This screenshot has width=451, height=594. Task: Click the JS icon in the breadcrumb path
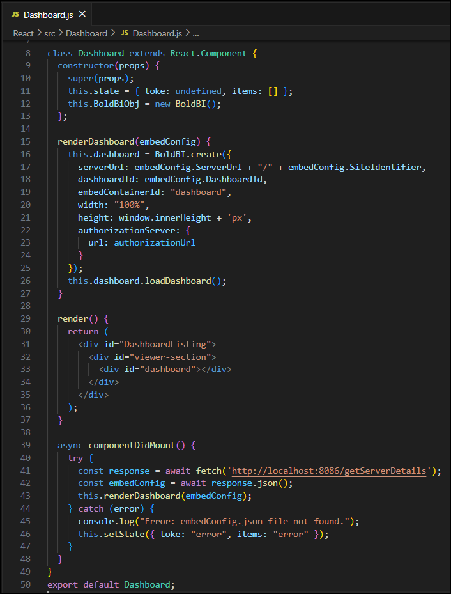point(125,33)
